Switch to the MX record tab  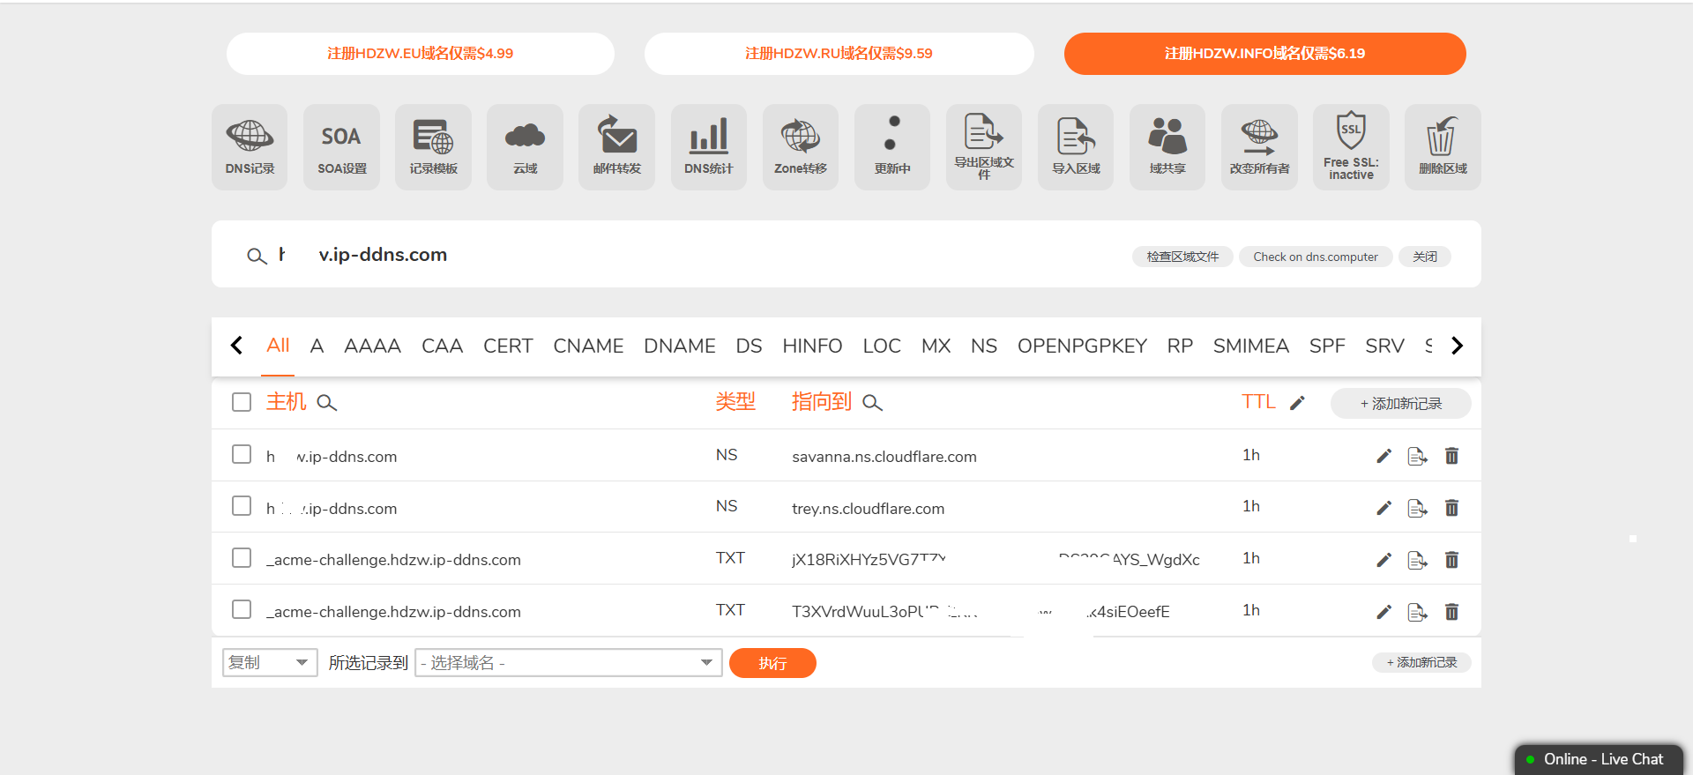point(936,346)
